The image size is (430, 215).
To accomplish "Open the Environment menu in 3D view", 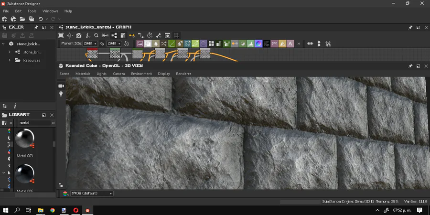I will pos(141,74).
